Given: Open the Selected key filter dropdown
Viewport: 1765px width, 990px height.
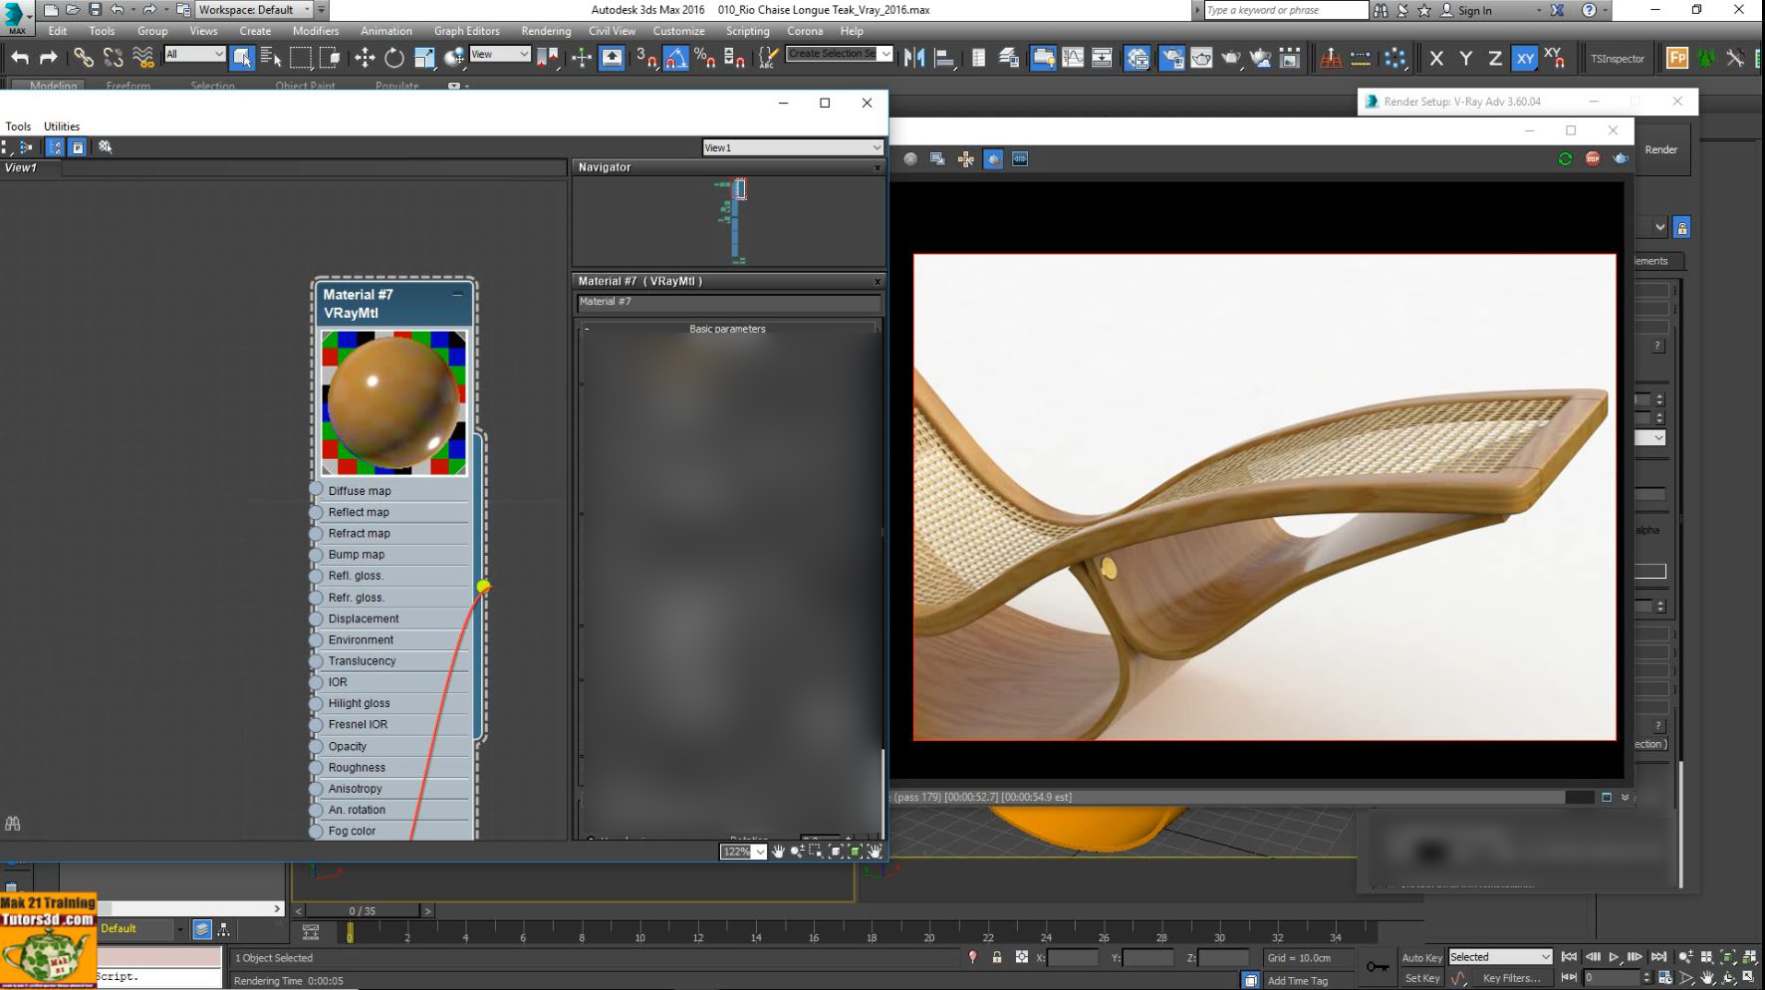Looking at the screenshot, I should 1500,956.
